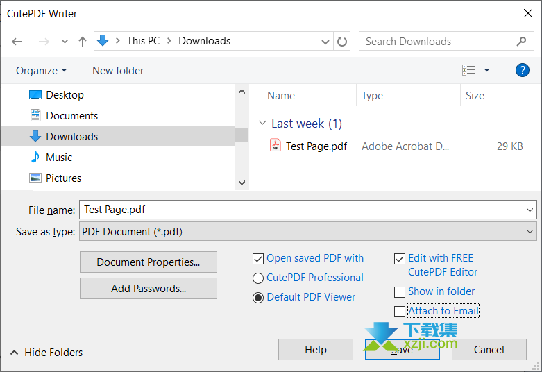Open the blue help question icon
This screenshot has width=542, height=372.
tap(522, 70)
